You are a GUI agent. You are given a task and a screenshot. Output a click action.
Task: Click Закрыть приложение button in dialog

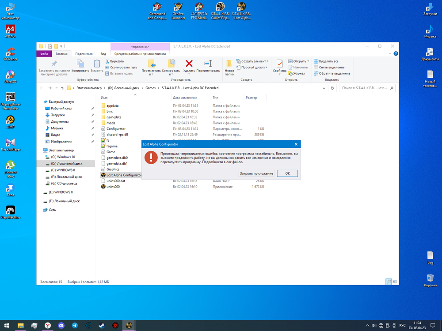[x=256, y=173]
